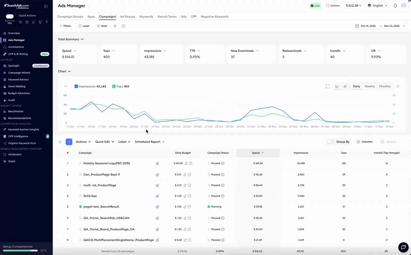Click the blue plus add campaign button

pos(69,142)
